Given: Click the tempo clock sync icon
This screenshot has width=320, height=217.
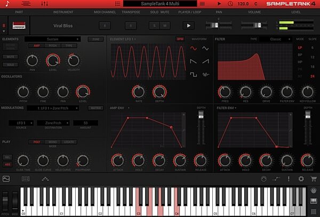Looking at the screenshot, I should 230,4.
